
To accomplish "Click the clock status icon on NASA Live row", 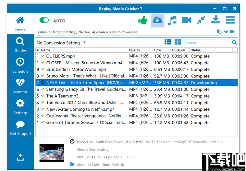I will coord(43,82).
